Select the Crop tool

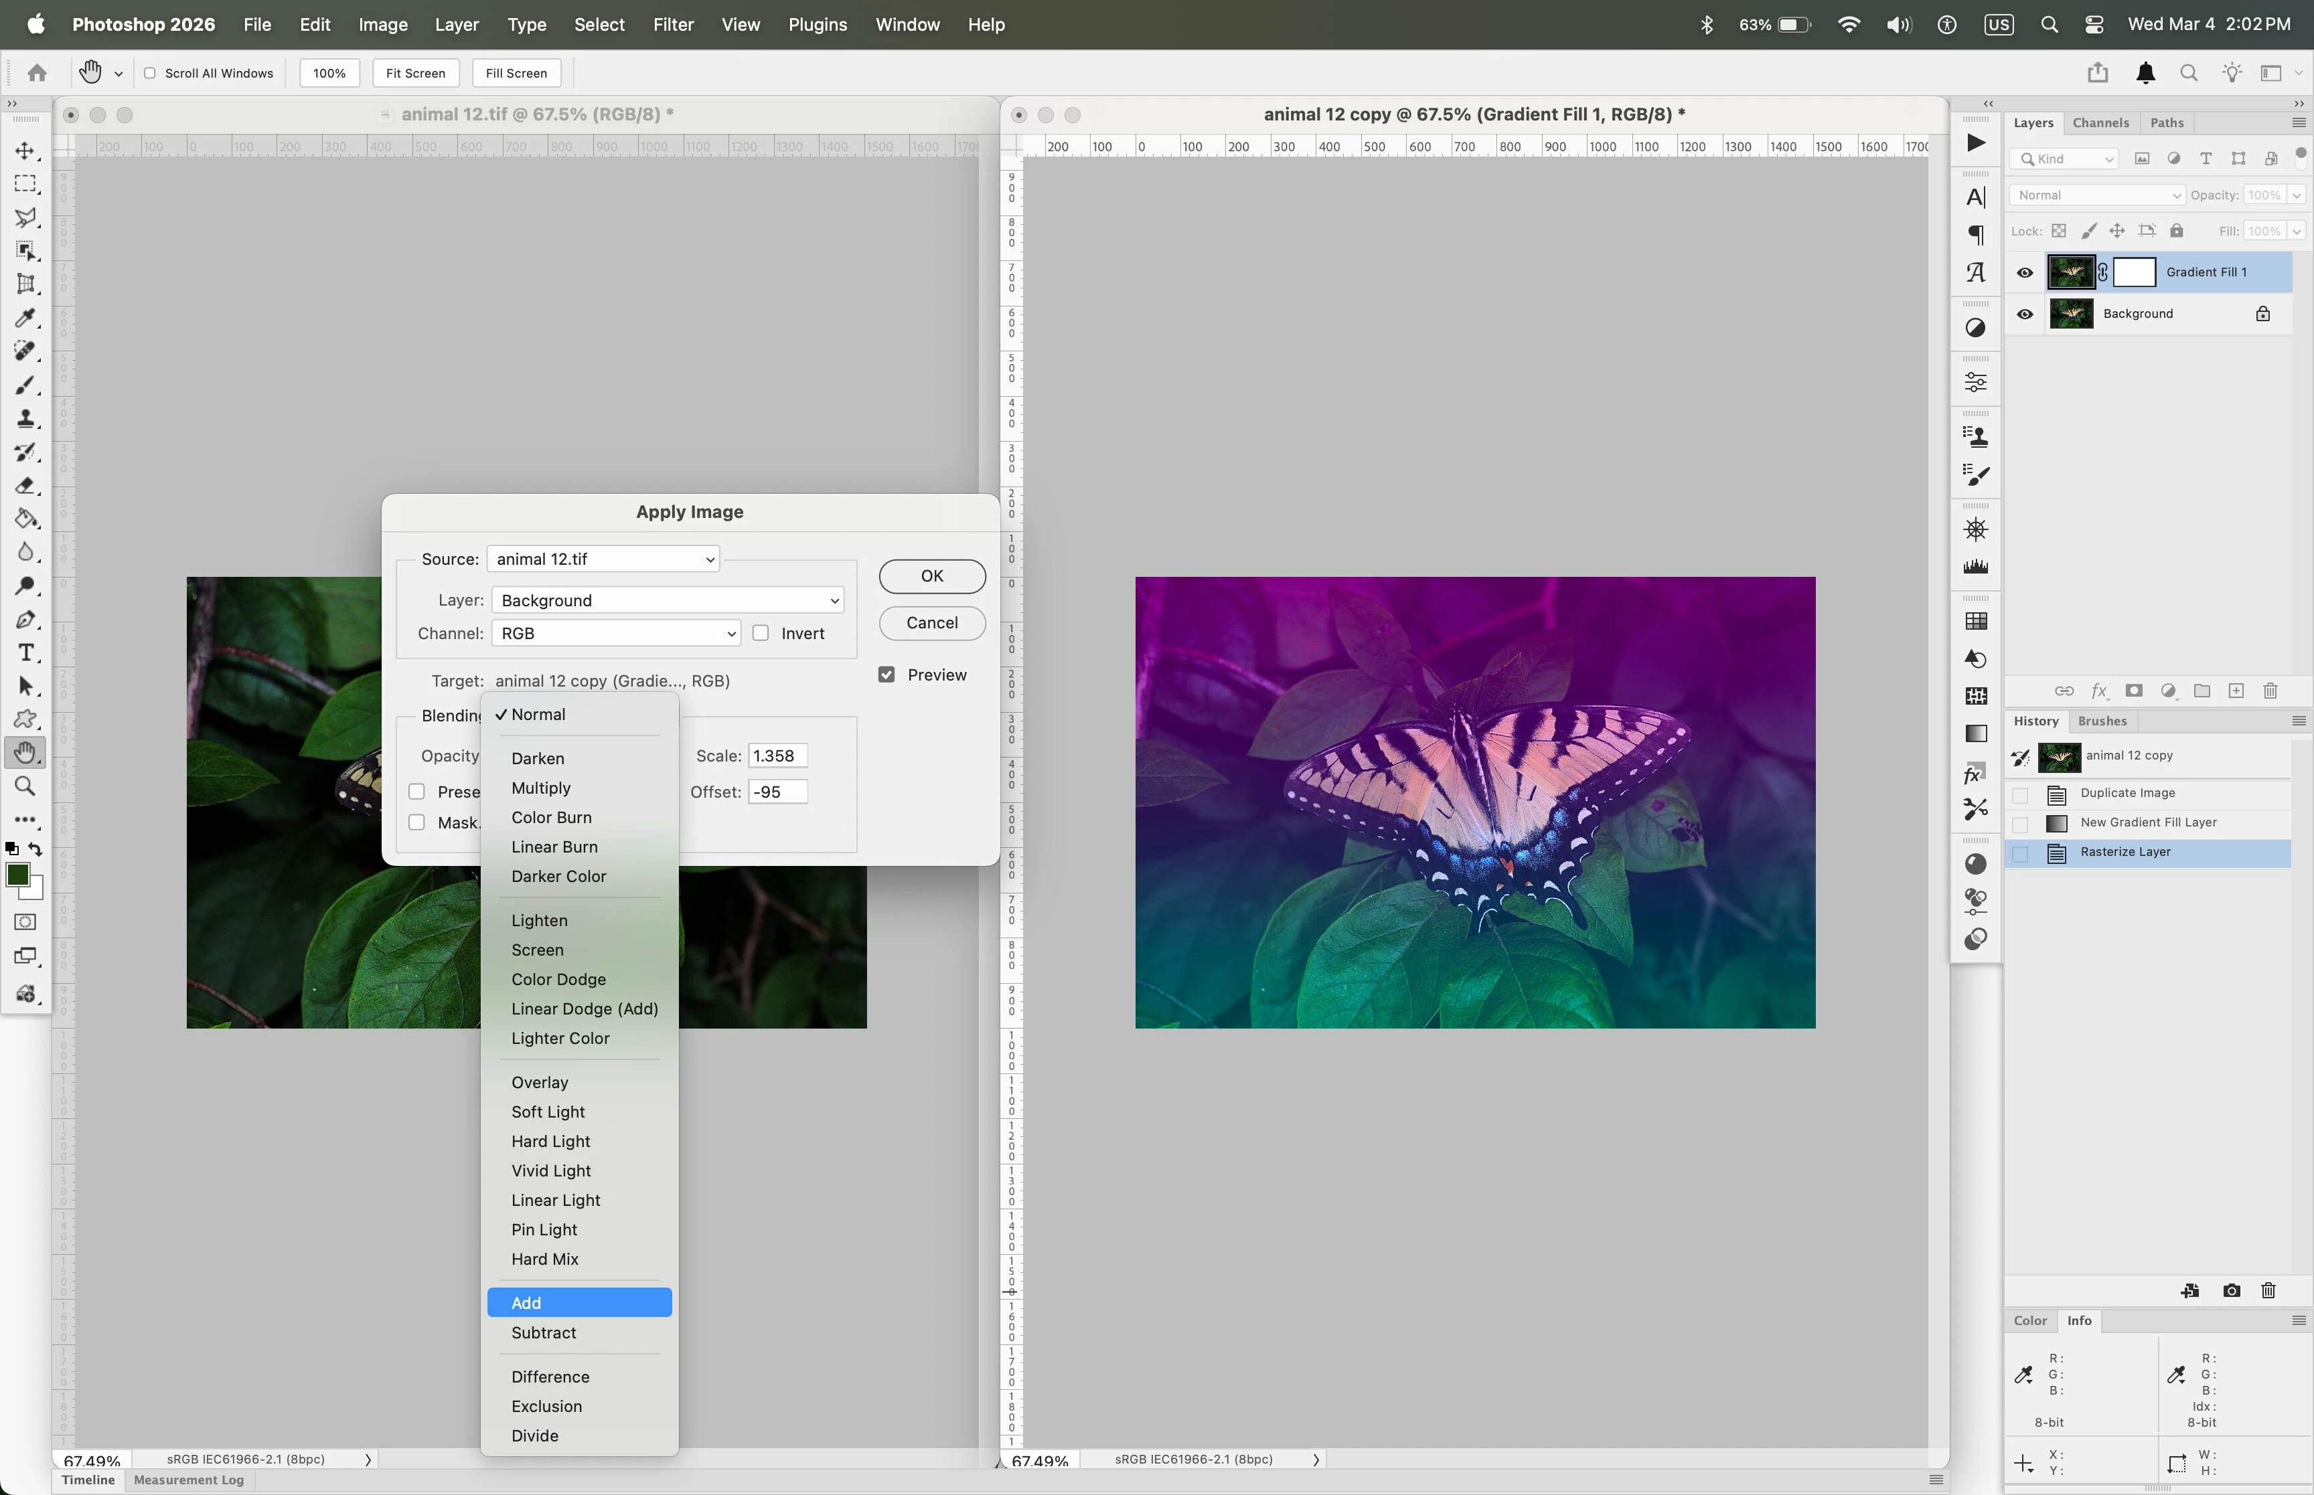pos(25,284)
